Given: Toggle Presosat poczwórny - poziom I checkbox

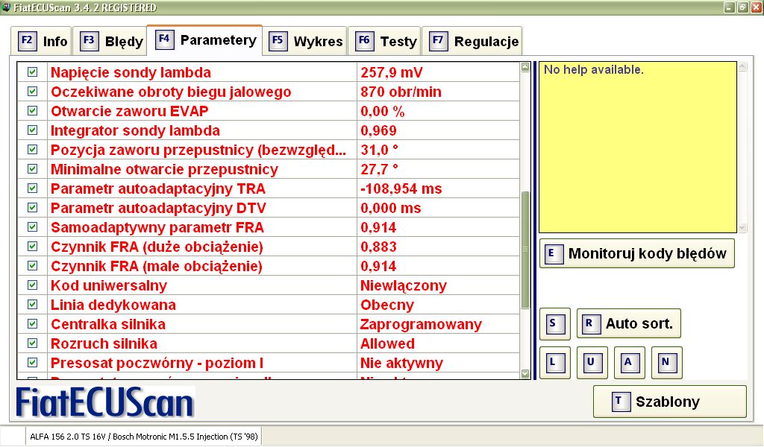Looking at the screenshot, I should point(32,363).
